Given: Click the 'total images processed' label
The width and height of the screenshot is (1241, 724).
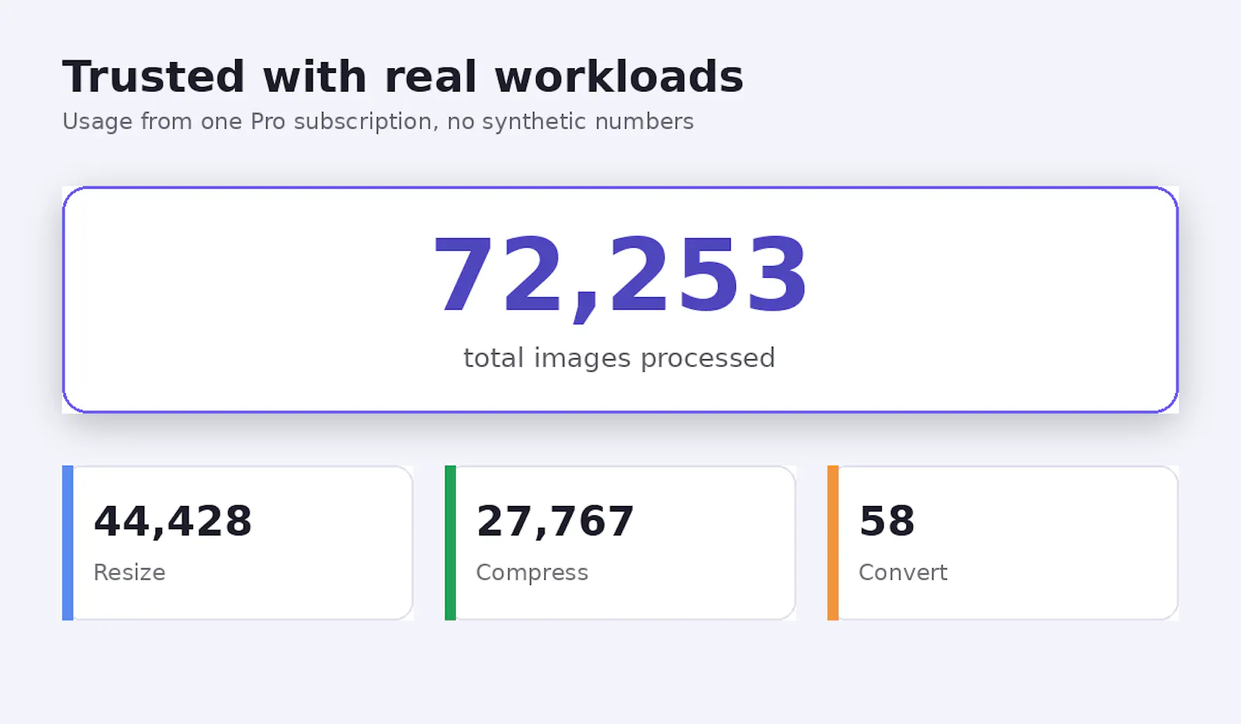Looking at the screenshot, I should tap(620, 358).
